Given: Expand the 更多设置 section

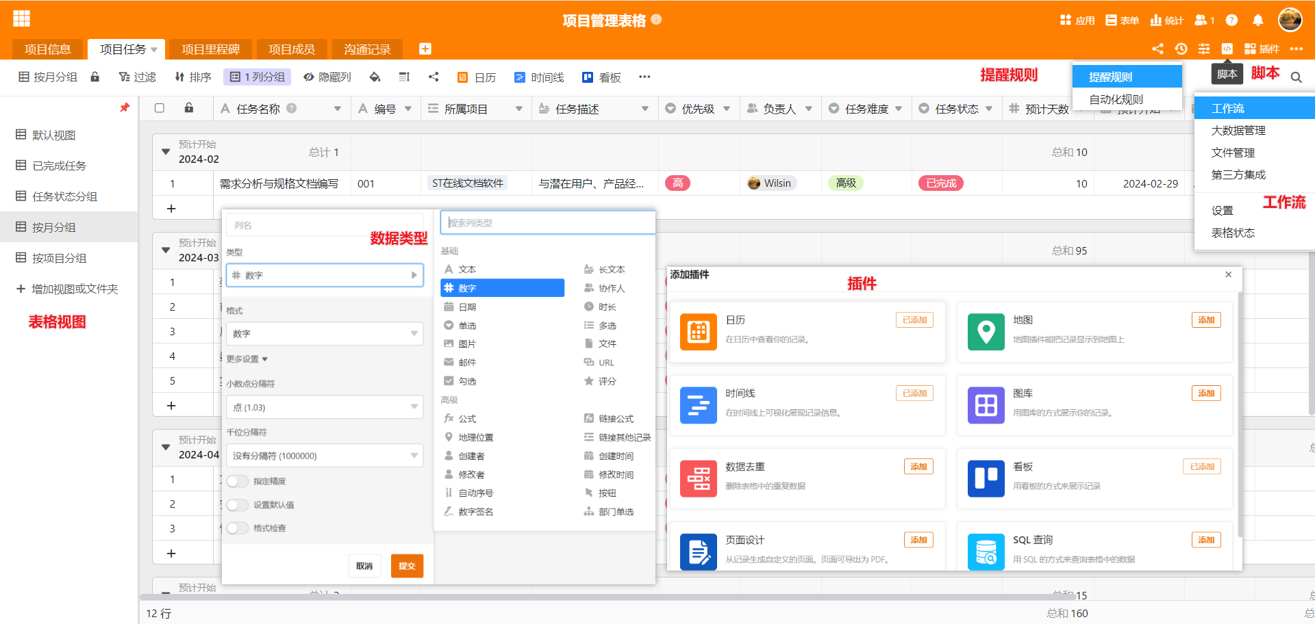Looking at the screenshot, I should point(247,359).
